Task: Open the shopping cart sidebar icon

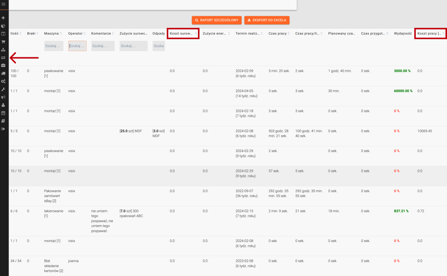Action: click(x=3, y=42)
